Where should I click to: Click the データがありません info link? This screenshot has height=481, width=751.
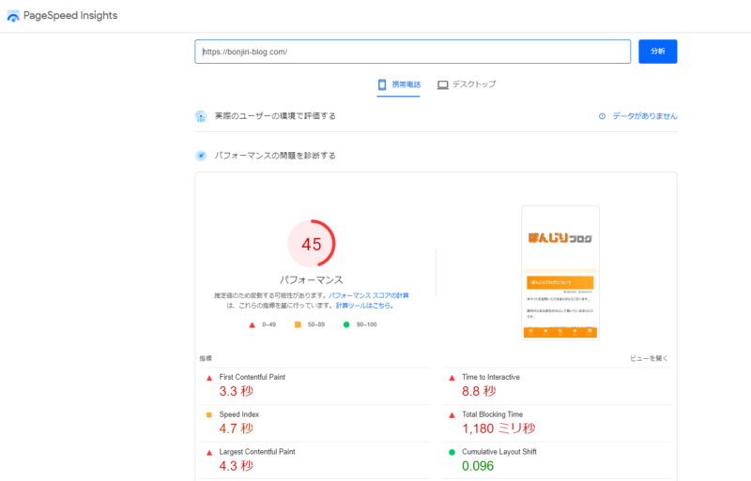pyautogui.click(x=645, y=116)
